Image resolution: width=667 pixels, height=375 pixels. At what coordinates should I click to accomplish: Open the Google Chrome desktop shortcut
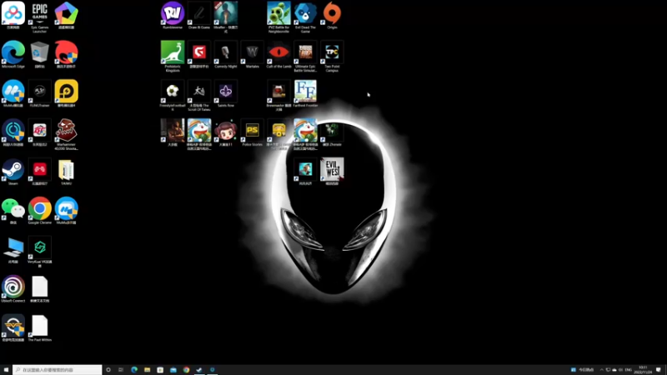39,211
